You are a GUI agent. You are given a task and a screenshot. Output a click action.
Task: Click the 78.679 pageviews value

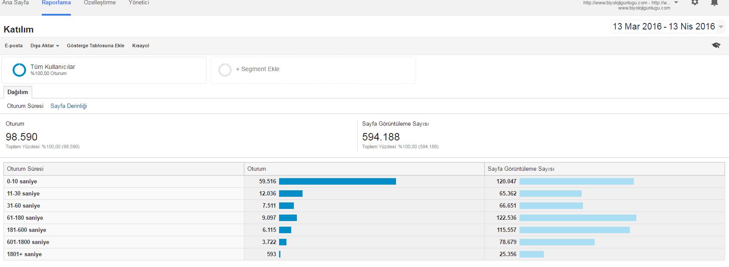click(508, 242)
